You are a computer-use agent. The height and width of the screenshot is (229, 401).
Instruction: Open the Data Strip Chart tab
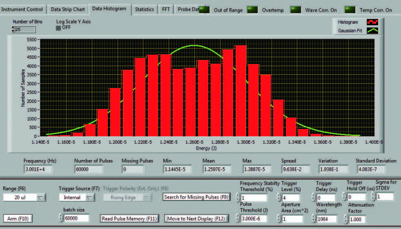coord(67,9)
